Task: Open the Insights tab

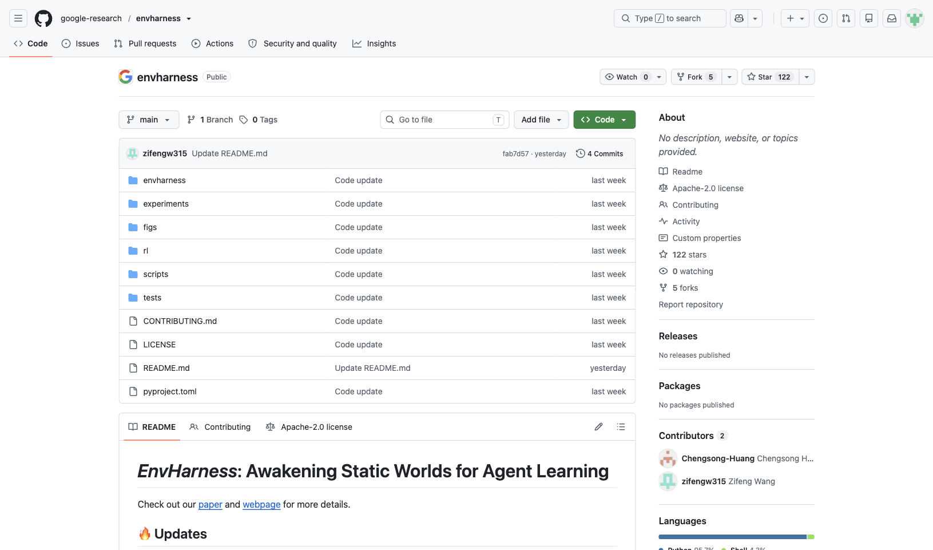Action: point(374,43)
